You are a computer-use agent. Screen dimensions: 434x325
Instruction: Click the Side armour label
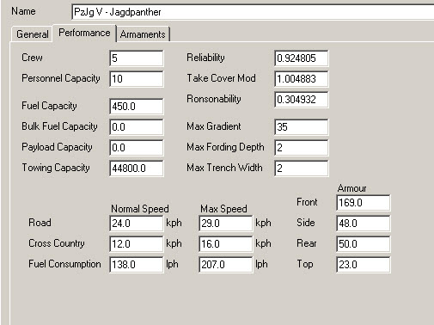click(305, 223)
